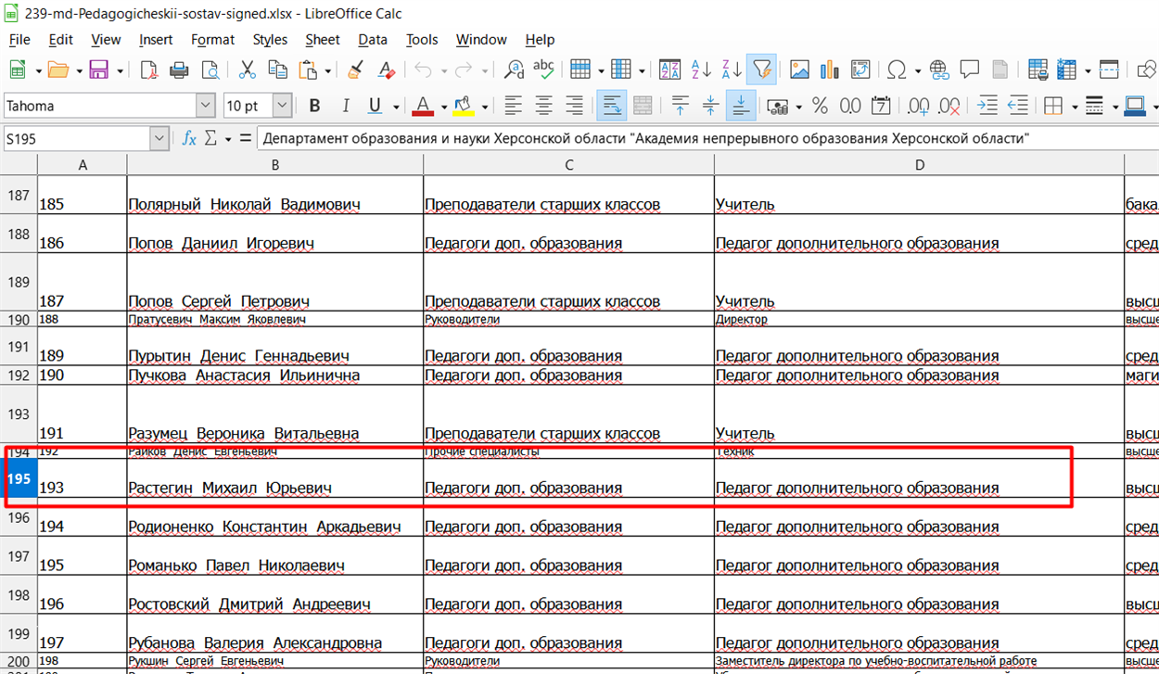Toggle Underline formatting
The image size is (1159, 674).
[375, 106]
